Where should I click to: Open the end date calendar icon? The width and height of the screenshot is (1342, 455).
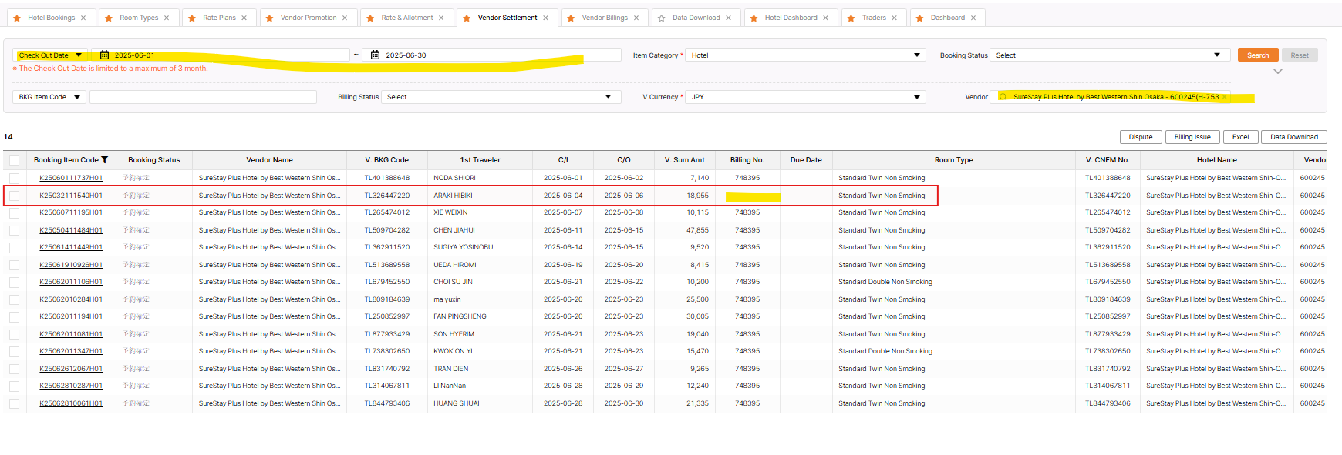point(376,55)
